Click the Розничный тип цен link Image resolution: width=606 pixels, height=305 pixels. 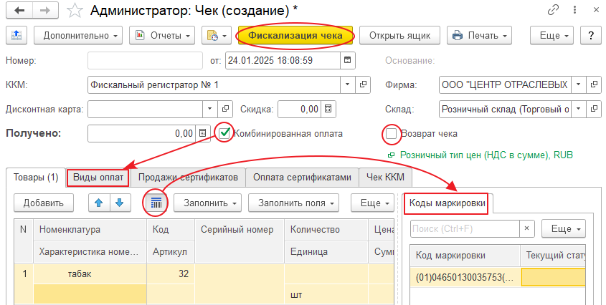pos(486,154)
